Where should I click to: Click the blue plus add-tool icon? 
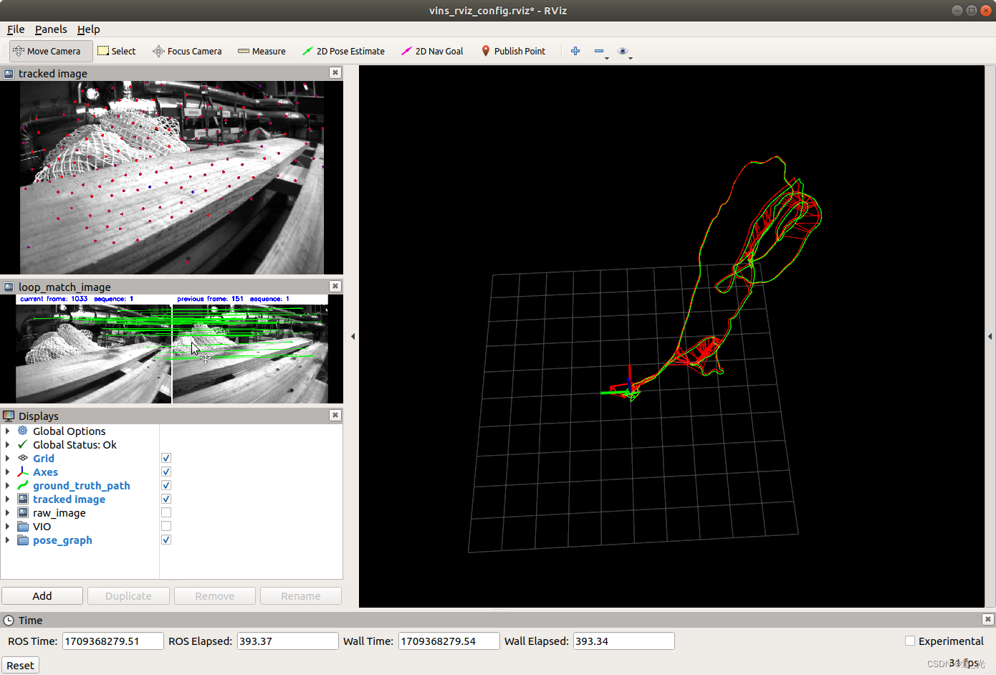(x=575, y=51)
